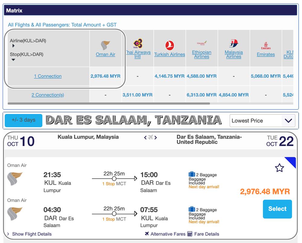This screenshot has height=243, width=302.
Task: Select Ethiopian 4,588.00 MYR fare
Action: pos(202,76)
